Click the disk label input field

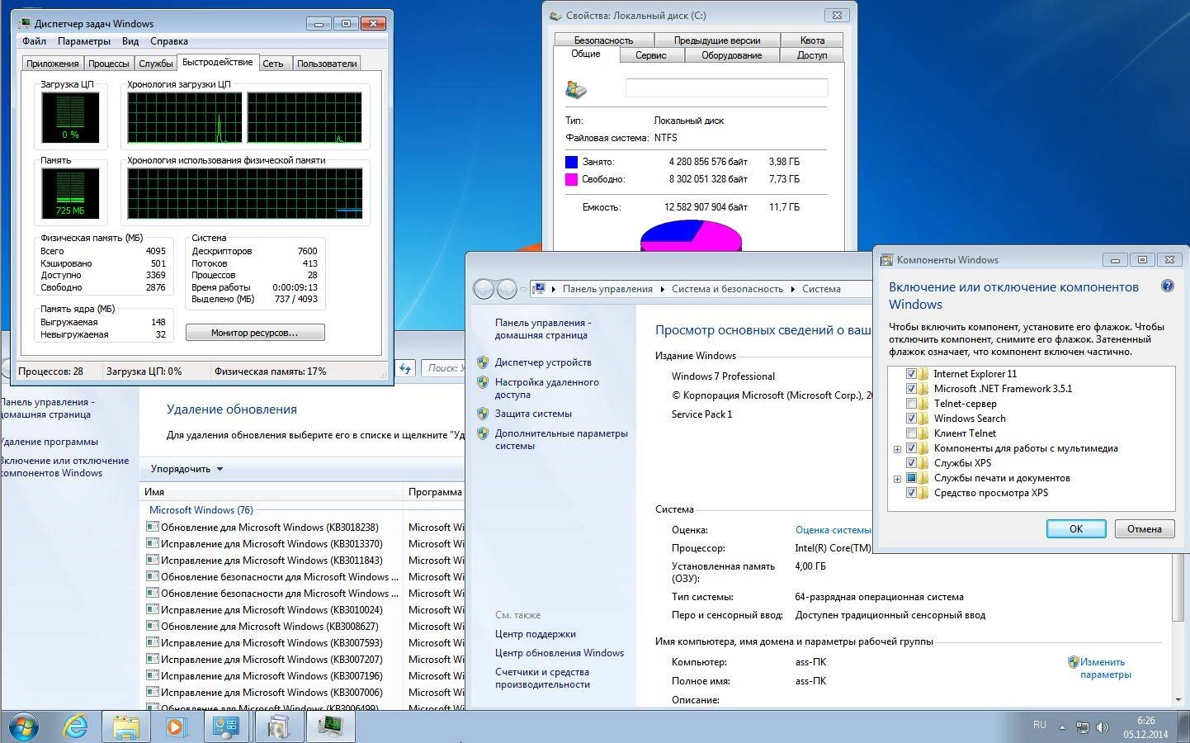[x=726, y=88]
